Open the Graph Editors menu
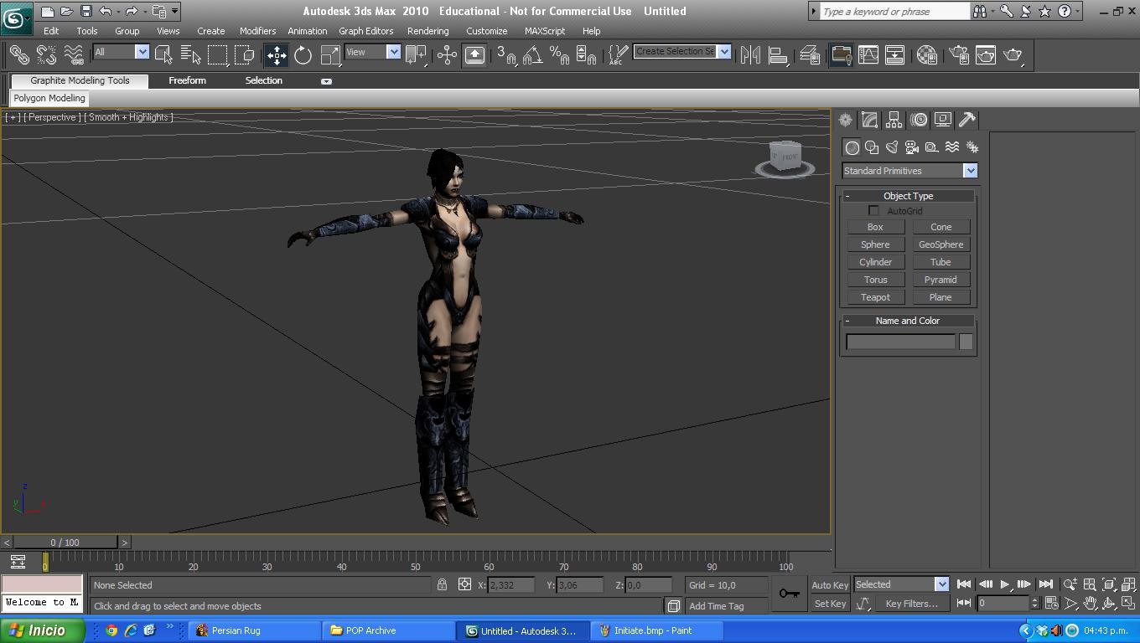Image resolution: width=1140 pixels, height=643 pixels. [365, 31]
